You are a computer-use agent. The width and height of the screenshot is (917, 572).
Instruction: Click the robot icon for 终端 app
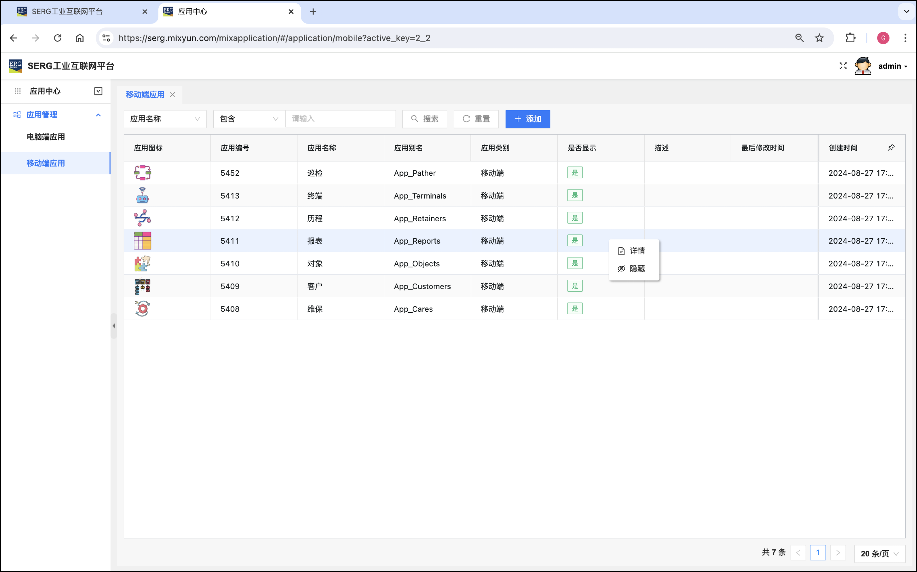pyautogui.click(x=142, y=195)
